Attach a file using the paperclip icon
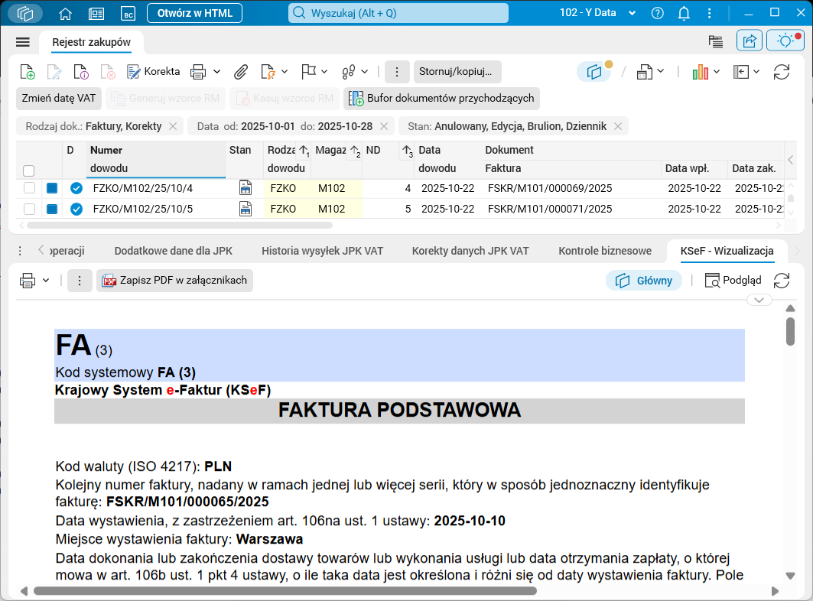The height and width of the screenshot is (601, 813). coord(241,71)
